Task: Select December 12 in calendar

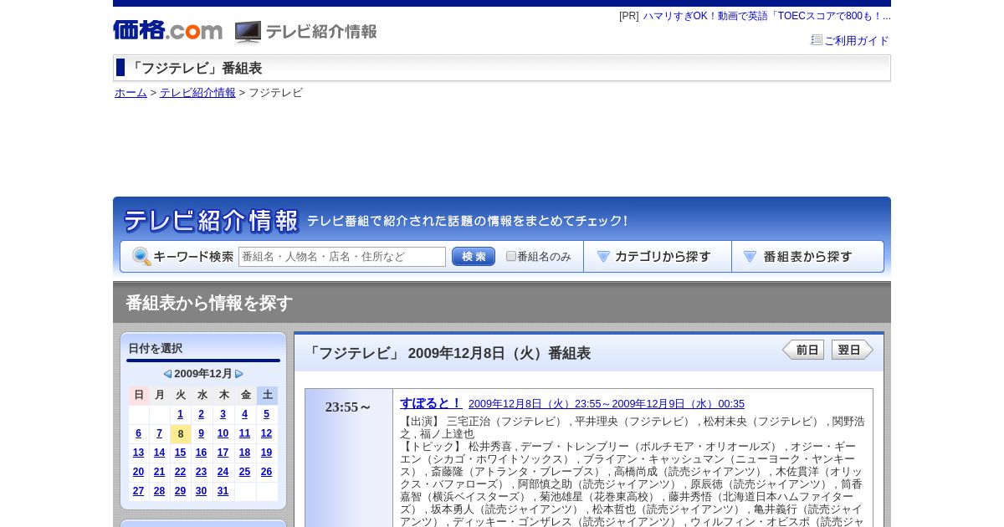Action: click(266, 433)
